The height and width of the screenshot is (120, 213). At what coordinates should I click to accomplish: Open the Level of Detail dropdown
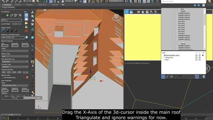[17, 24]
